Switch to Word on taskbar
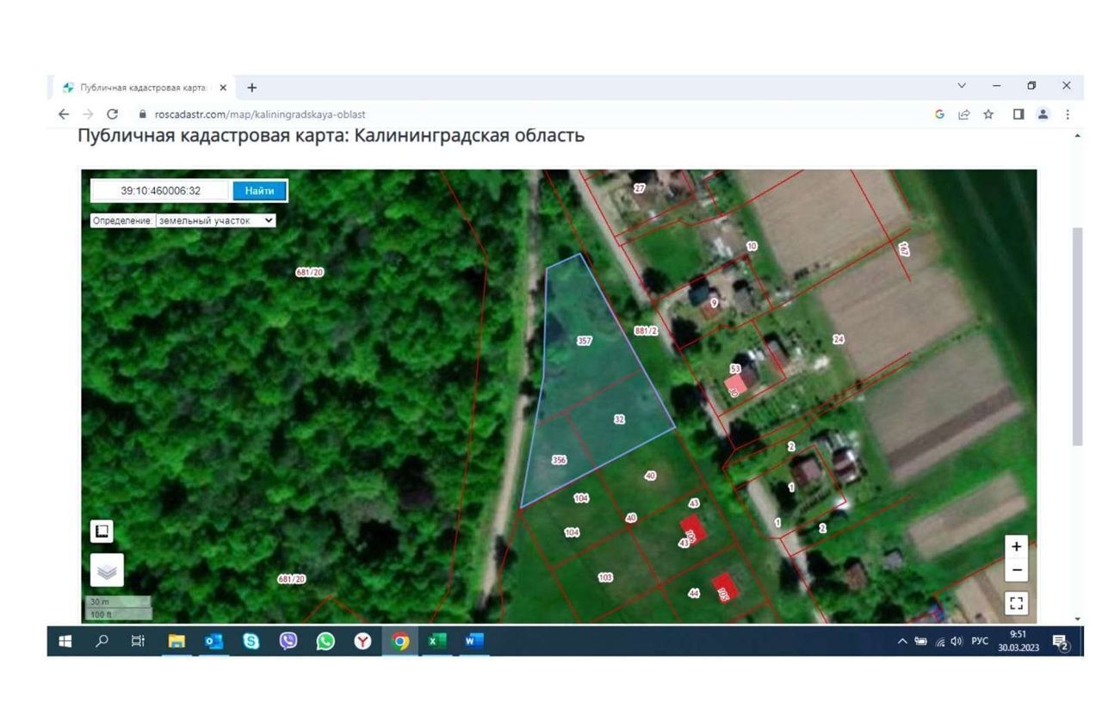This screenshot has height=726, width=1102. pyautogui.click(x=474, y=641)
